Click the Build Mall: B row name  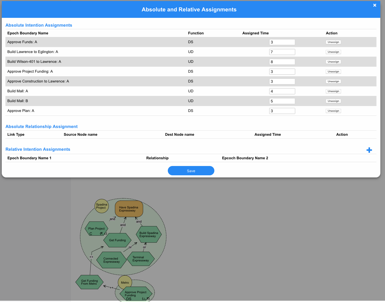pyautogui.click(x=18, y=101)
